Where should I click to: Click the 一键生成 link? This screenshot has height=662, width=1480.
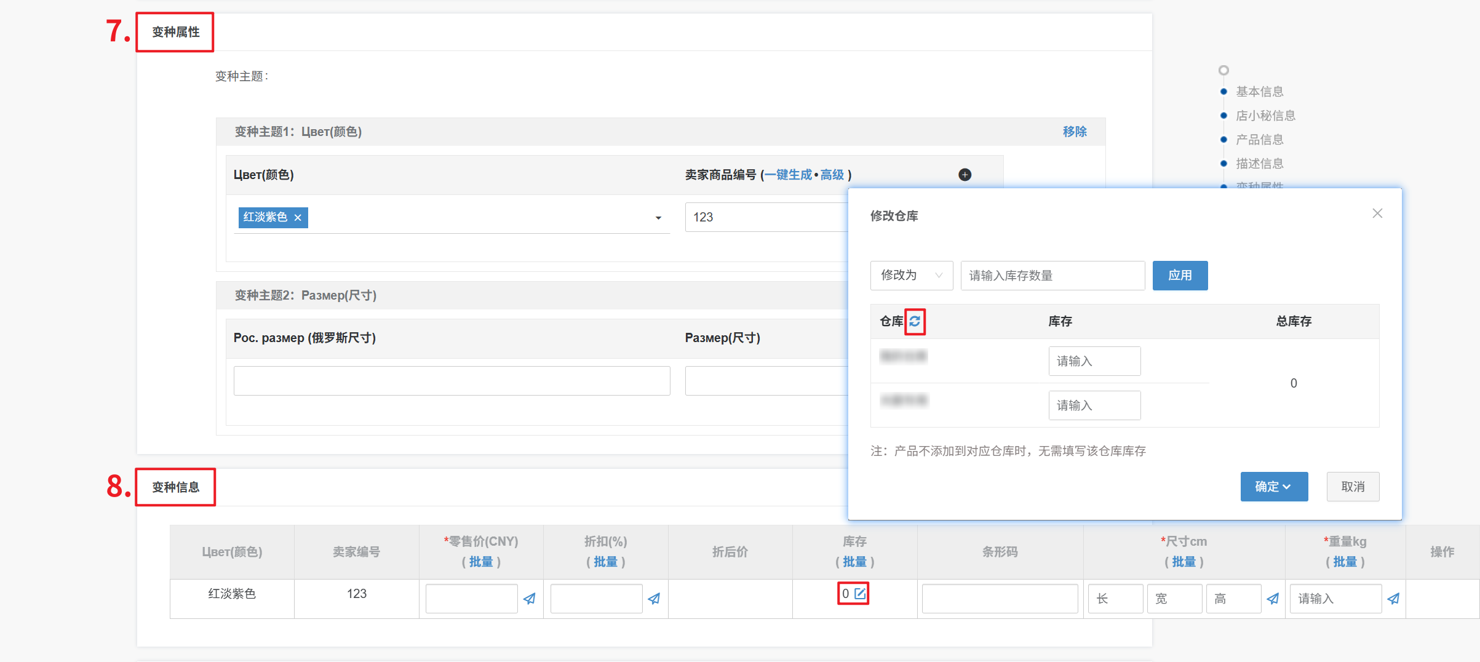[788, 175]
